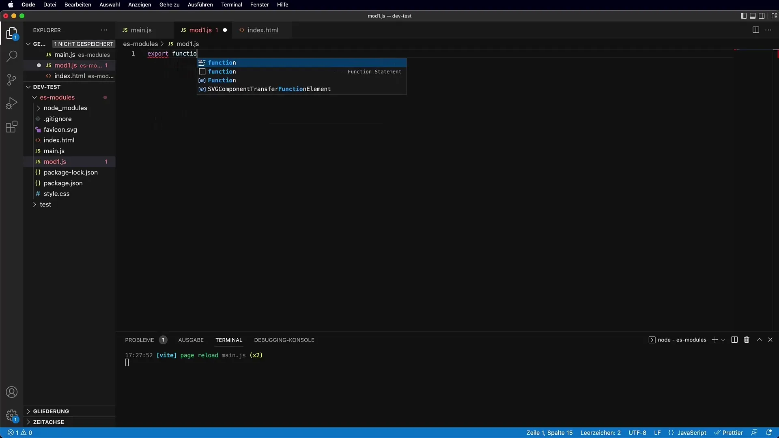Open notifications bell in status bar
The height and width of the screenshot is (438, 779).
click(769, 433)
